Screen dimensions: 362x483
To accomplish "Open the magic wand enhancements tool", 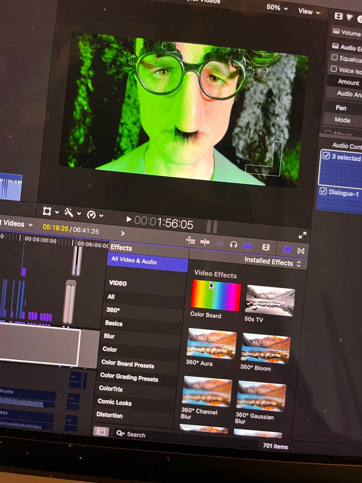I will (69, 212).
